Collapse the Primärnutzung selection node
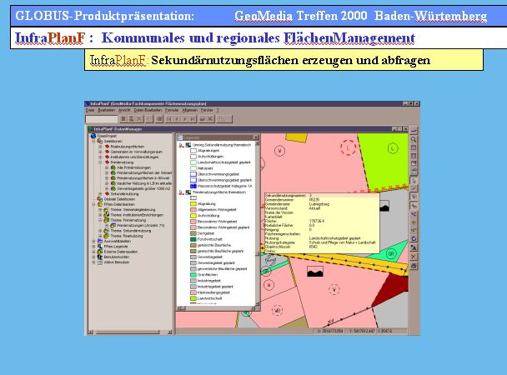The height and width of the screenshot is (375, 507). point(100,162)
